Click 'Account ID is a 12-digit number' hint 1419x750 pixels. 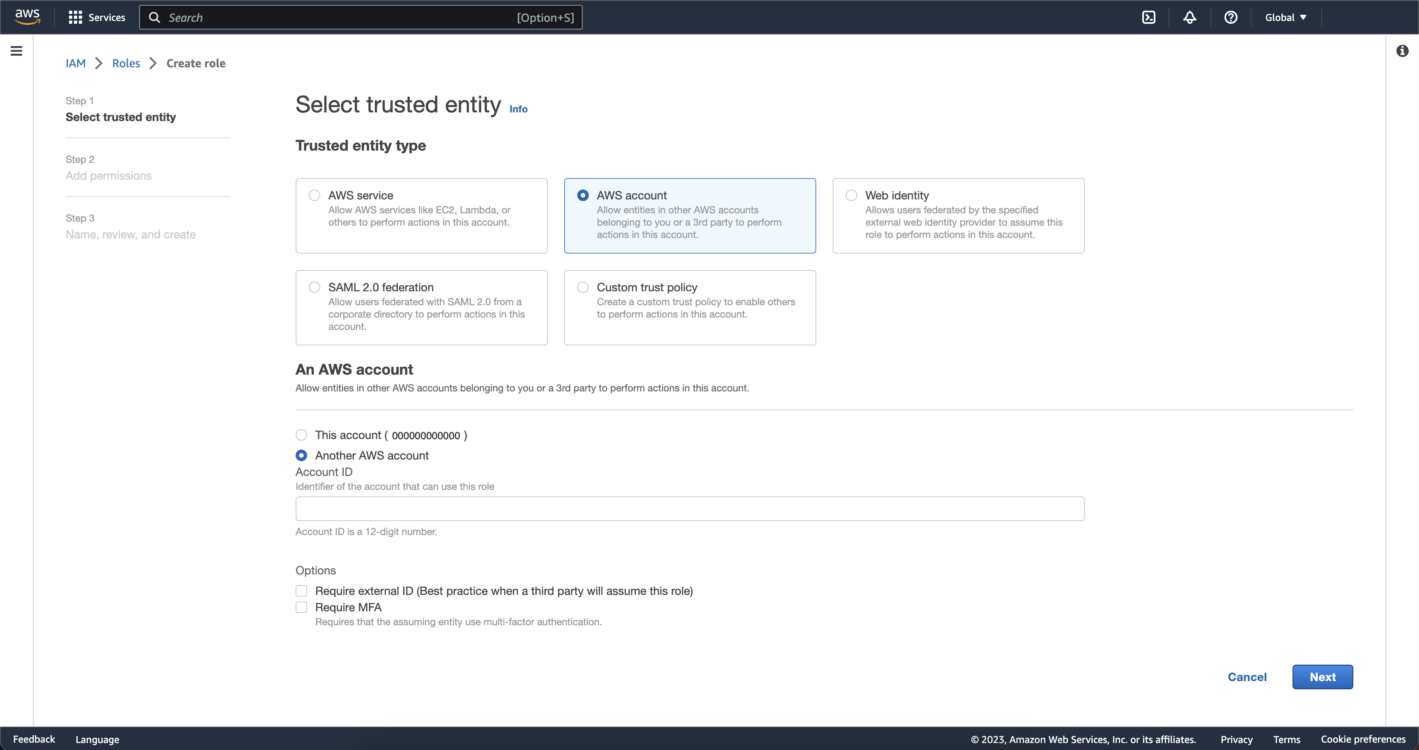coord(366,532)
